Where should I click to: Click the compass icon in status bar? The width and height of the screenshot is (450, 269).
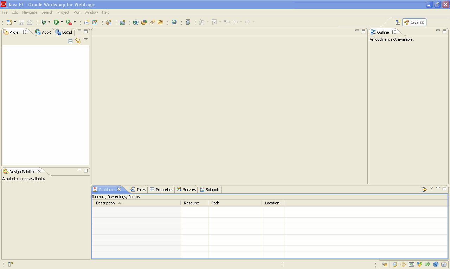444,264
